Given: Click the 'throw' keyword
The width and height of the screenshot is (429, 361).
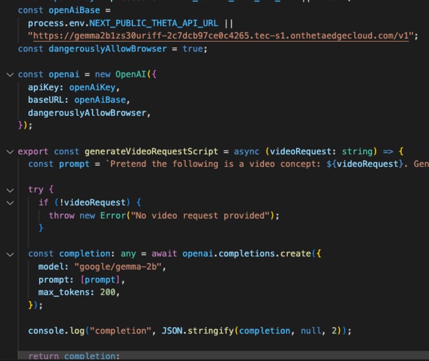Looking at the screenshot, I should [x=62, y=215].
